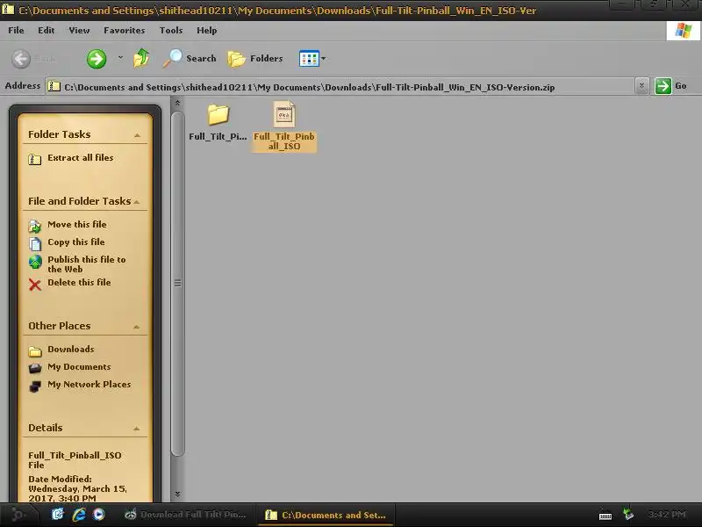Collapse the Folder Tasks section

[137, 135]
